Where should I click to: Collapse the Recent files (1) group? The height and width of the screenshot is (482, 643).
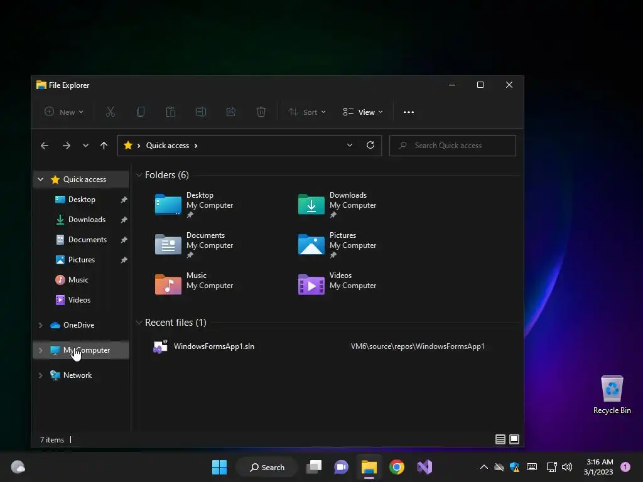click(139, 323)
